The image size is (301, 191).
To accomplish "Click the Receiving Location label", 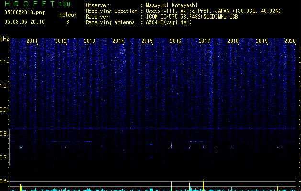I will tap(111, 11).
